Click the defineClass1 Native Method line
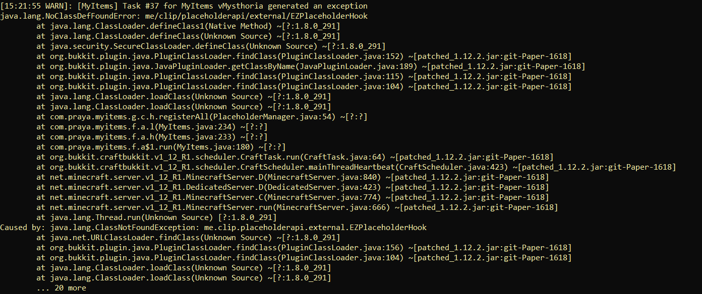Screen dimensions: 702x294 click(x=188, y=26)
